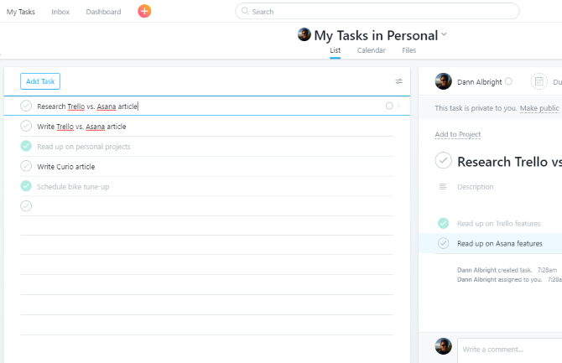This screenshot has height=363, width=562.
Task: Click the profile picture next to My Tasks title
Action: [304, 35]
